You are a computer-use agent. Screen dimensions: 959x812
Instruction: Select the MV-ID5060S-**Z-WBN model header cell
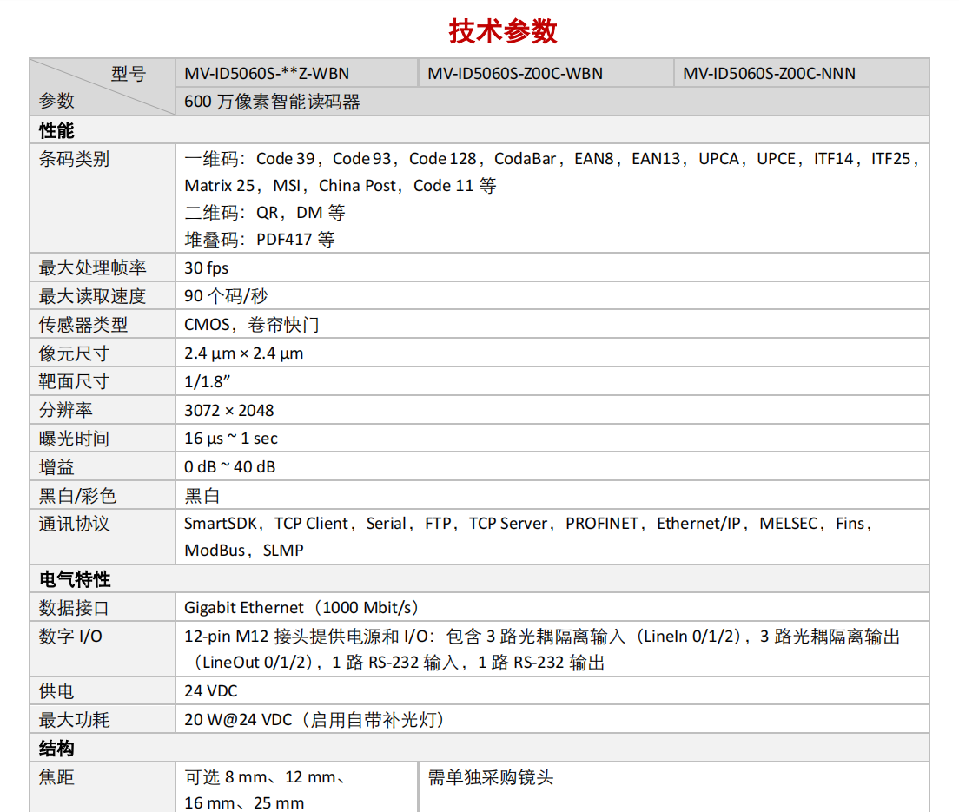click(267, 74)
